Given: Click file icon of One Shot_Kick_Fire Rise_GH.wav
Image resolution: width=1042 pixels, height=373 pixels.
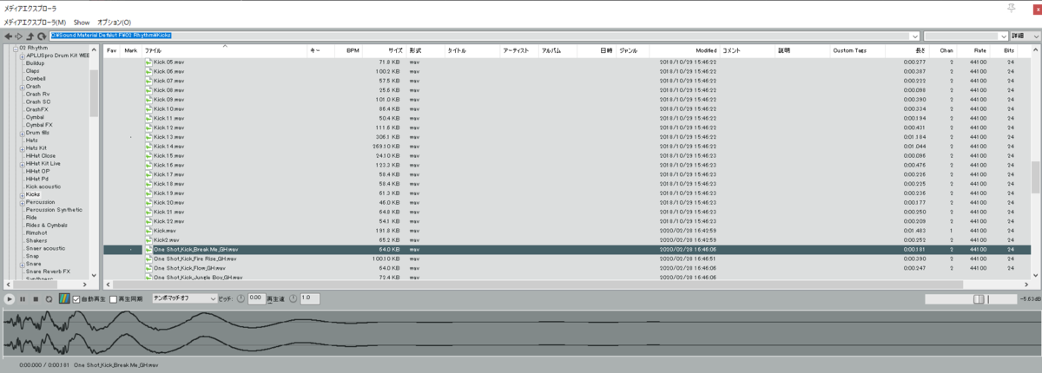Looking at the screenshot, I should 148,258.
